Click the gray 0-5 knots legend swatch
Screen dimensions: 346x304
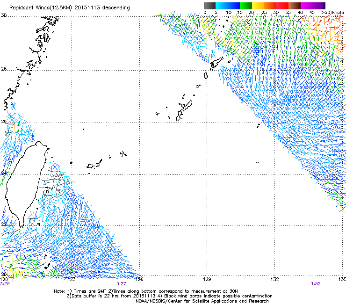209,6
